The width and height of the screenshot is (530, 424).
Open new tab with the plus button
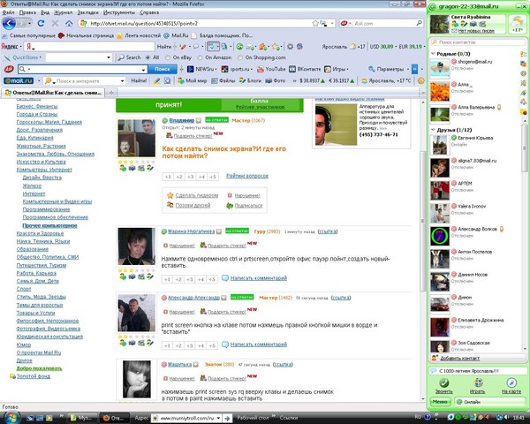[111, 92]
